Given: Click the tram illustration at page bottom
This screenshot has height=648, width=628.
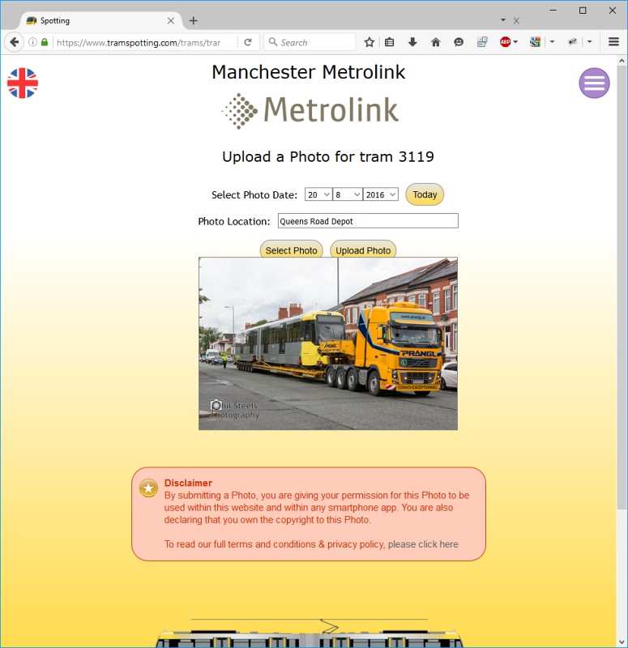Looking at the screenshot, I should [310, 633].
